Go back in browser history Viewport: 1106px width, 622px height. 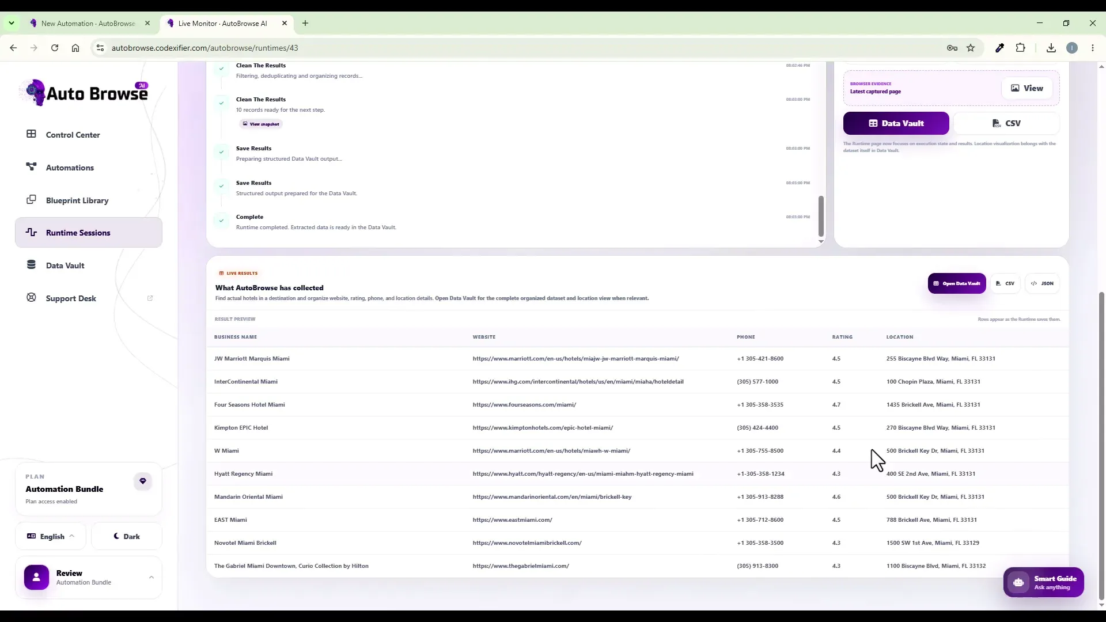(x=13, y=48)
